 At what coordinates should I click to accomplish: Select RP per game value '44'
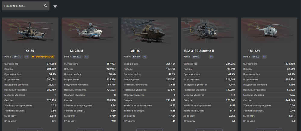tap(293, 121)
